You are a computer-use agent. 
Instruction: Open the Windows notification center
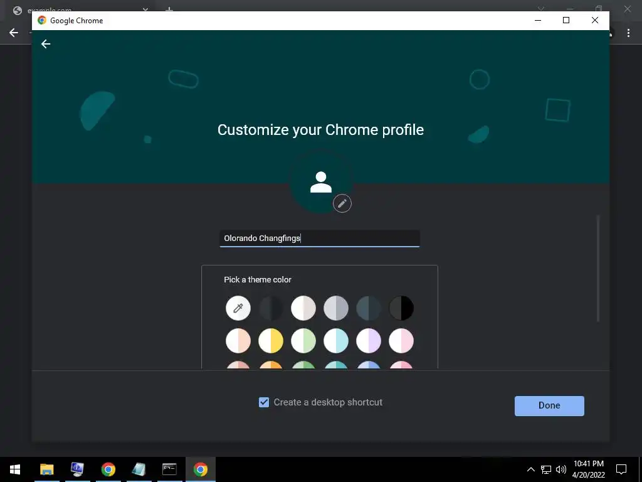tap(621, 469)
